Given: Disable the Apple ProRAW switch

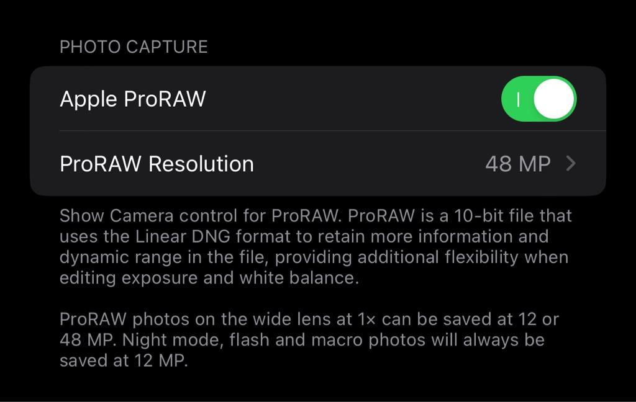Looking at the screenshot, I should (538, 99).
